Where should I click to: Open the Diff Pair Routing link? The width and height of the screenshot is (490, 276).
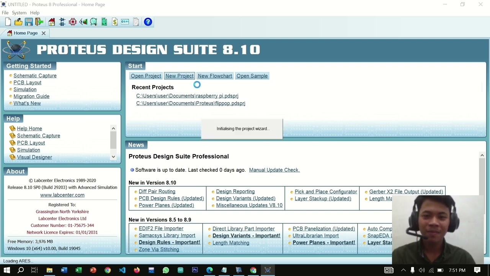point(157,191)
